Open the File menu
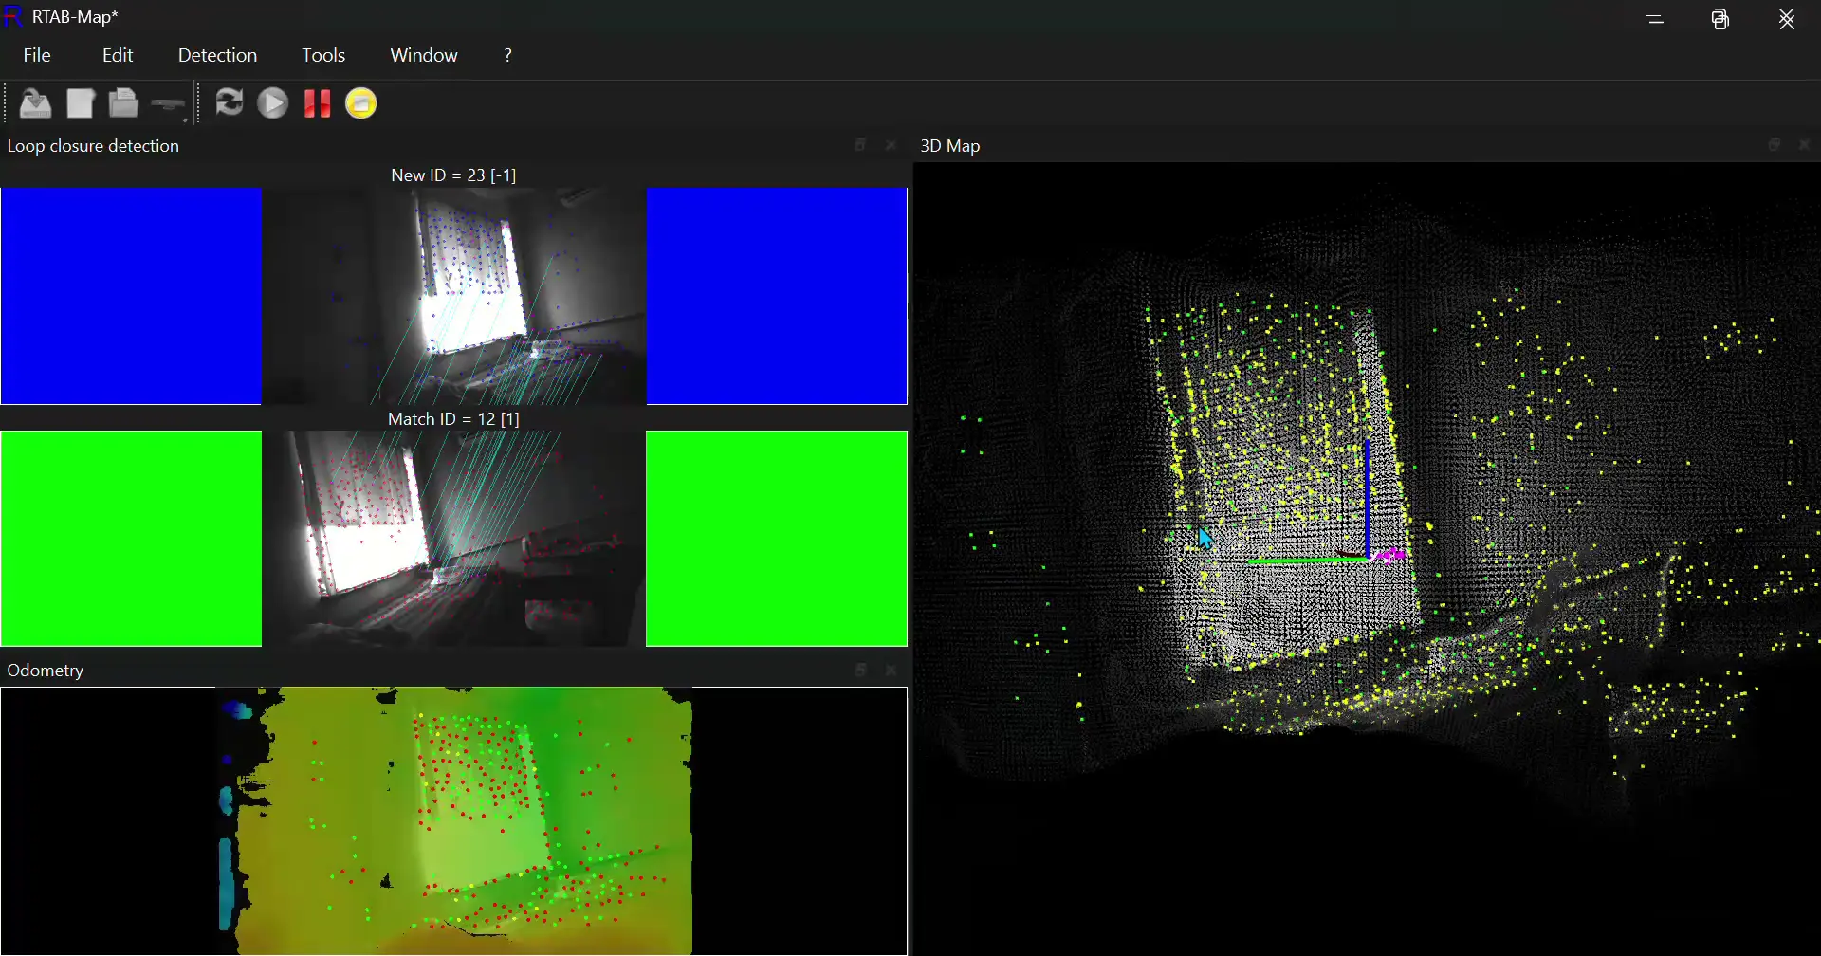The image size is (1821, 956). [37, 55]
